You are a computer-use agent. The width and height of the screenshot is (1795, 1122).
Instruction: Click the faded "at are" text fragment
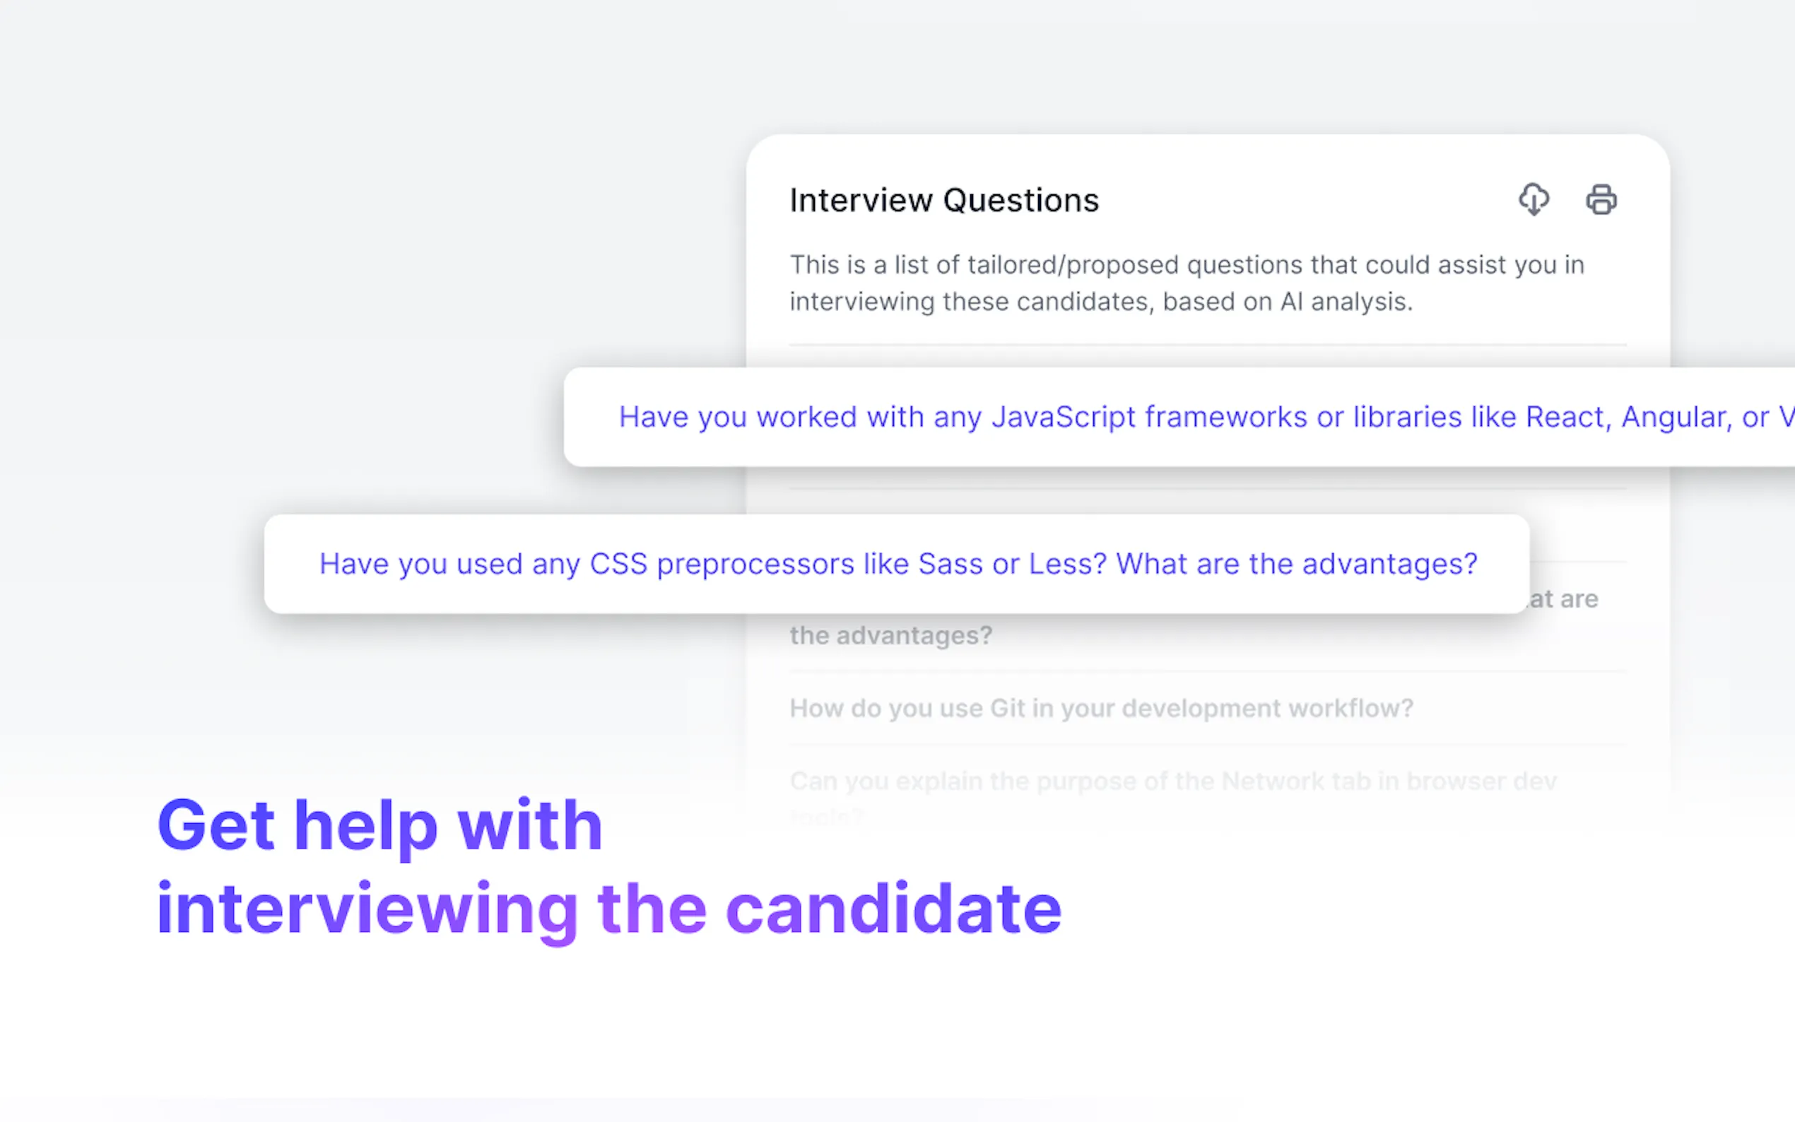tap(1562, 599)
